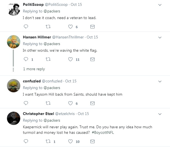Retweet Christopher Etzel's Kaepernick tweet
Screen dimensions: 170x149
coord(48,141)
